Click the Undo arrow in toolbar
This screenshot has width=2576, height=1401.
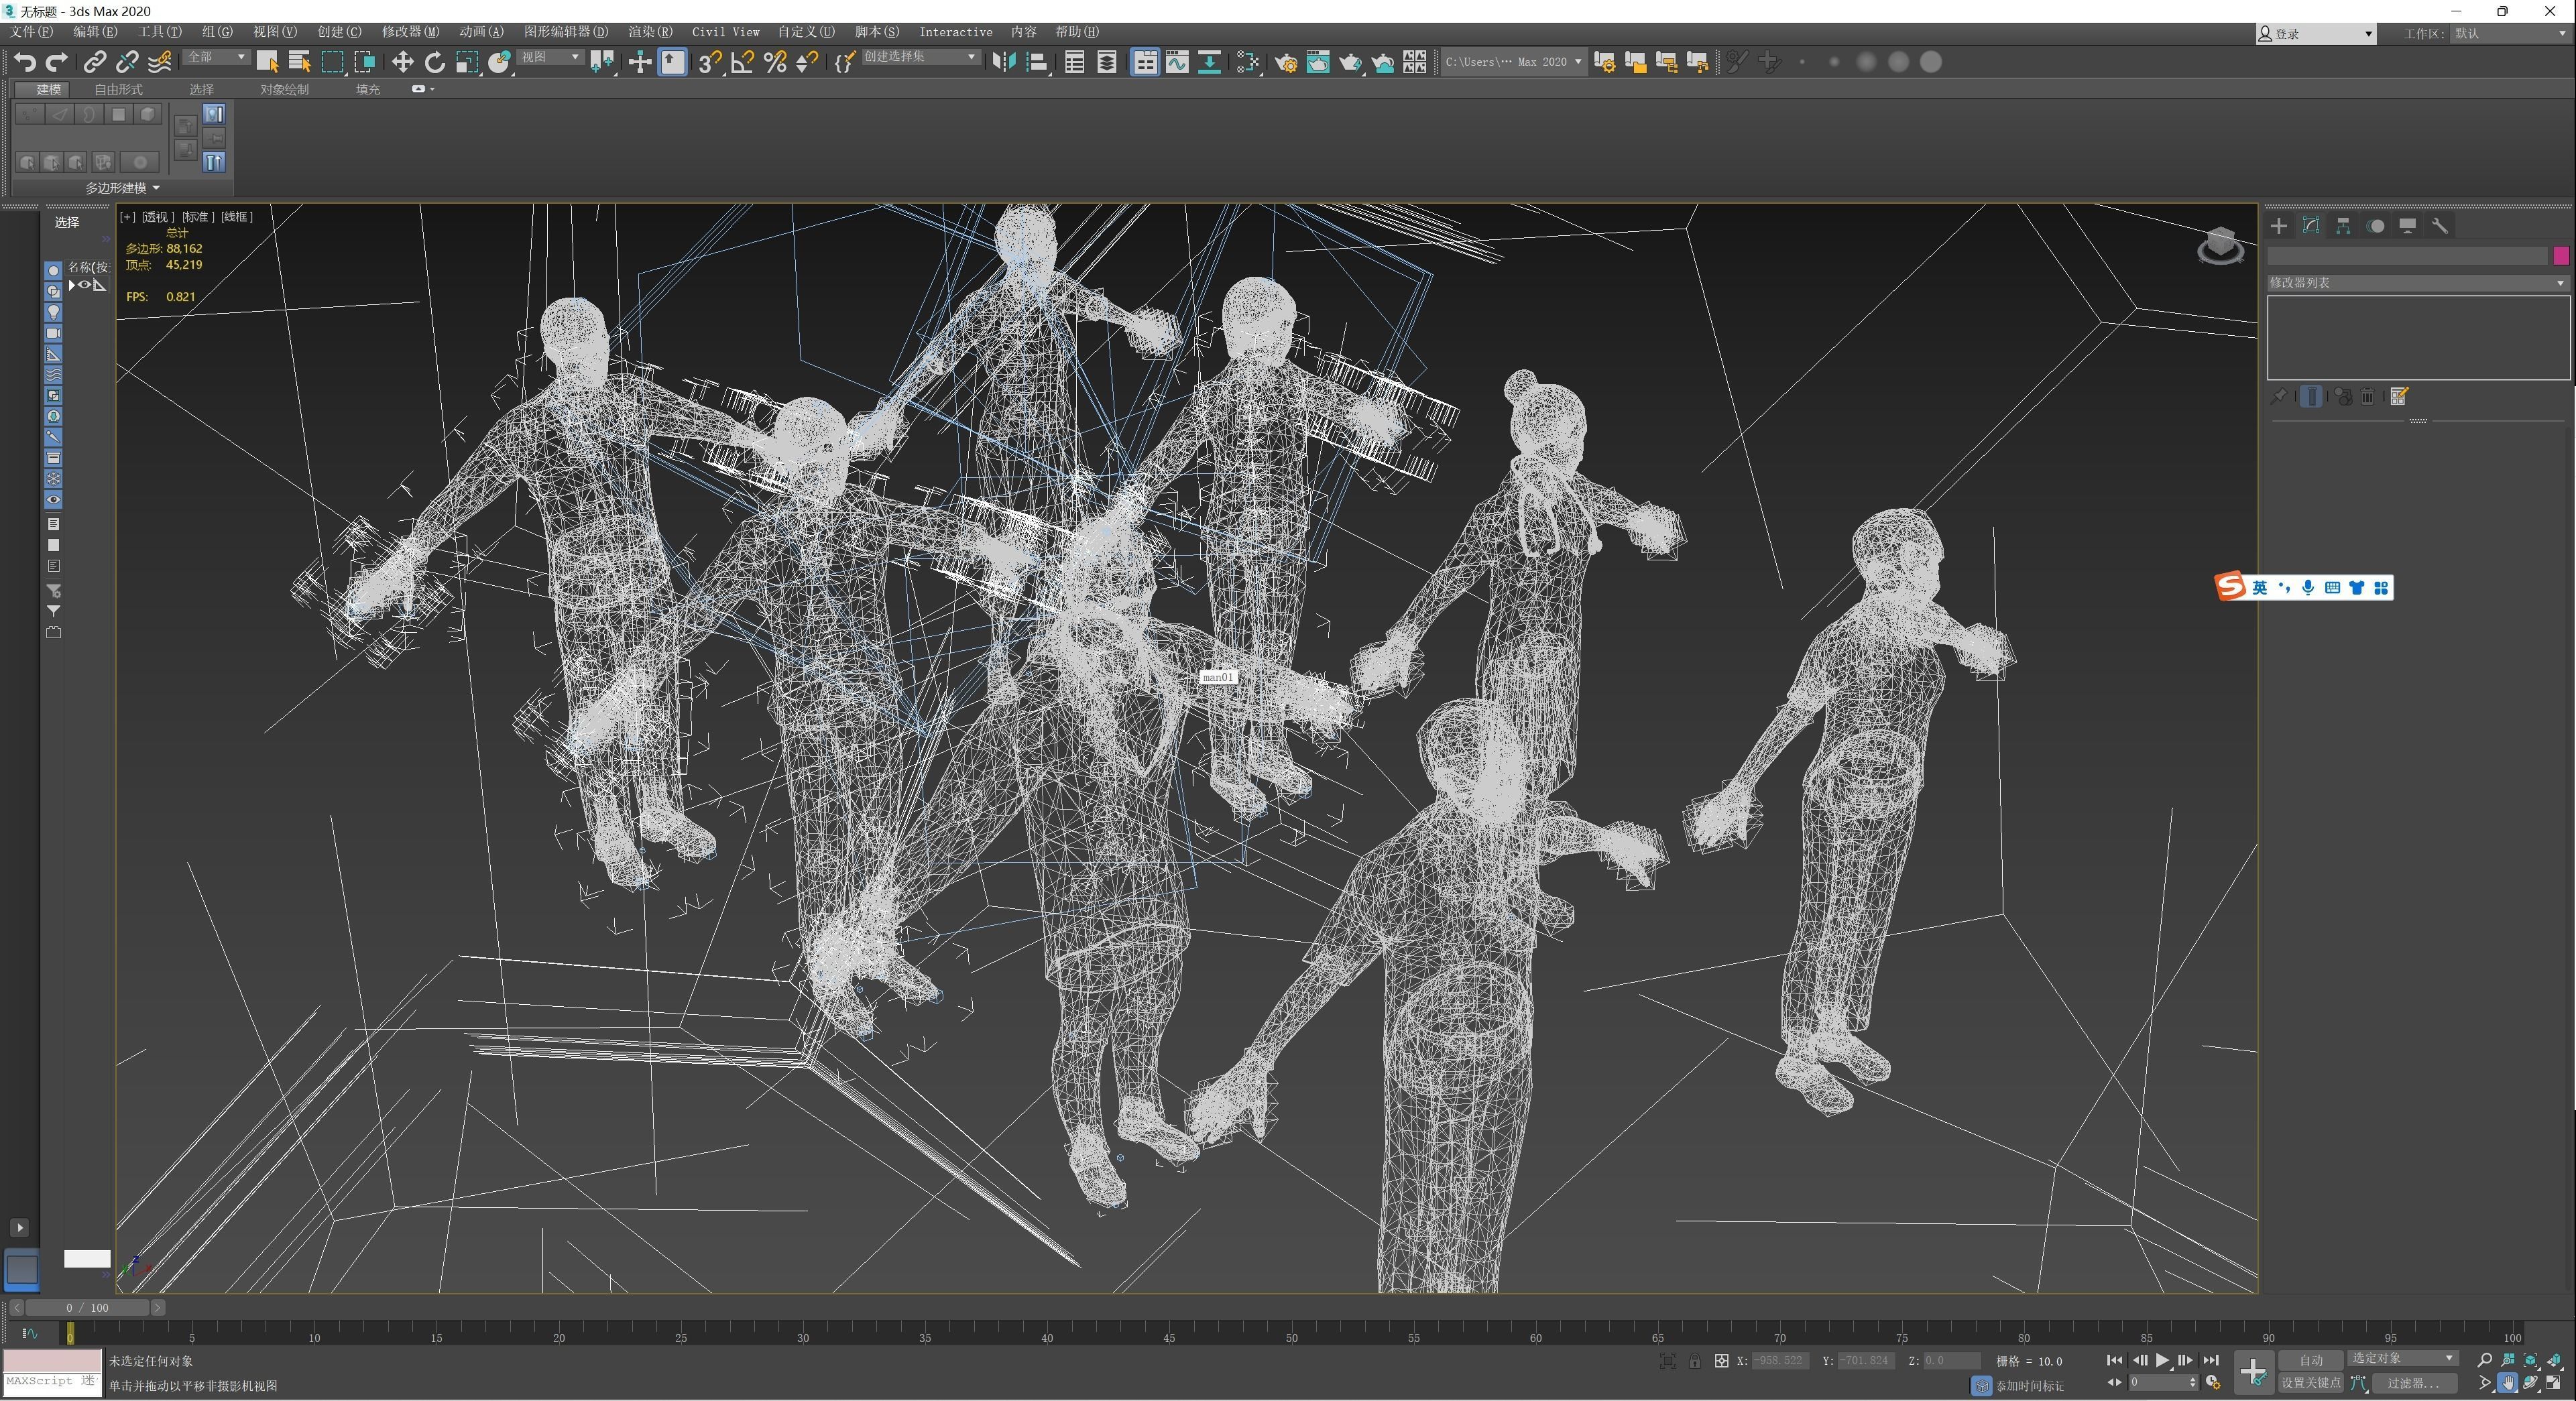pos(24,63)
